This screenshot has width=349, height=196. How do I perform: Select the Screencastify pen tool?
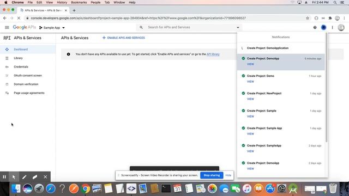click(24, 177)
